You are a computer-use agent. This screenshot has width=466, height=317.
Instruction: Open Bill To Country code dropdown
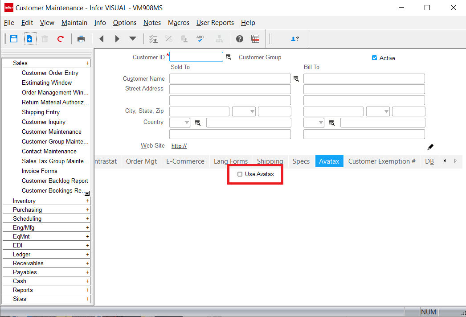coord(321,123)
